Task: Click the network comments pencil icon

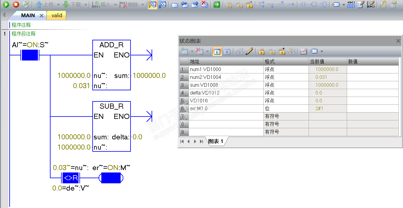Action: [371, 5]
